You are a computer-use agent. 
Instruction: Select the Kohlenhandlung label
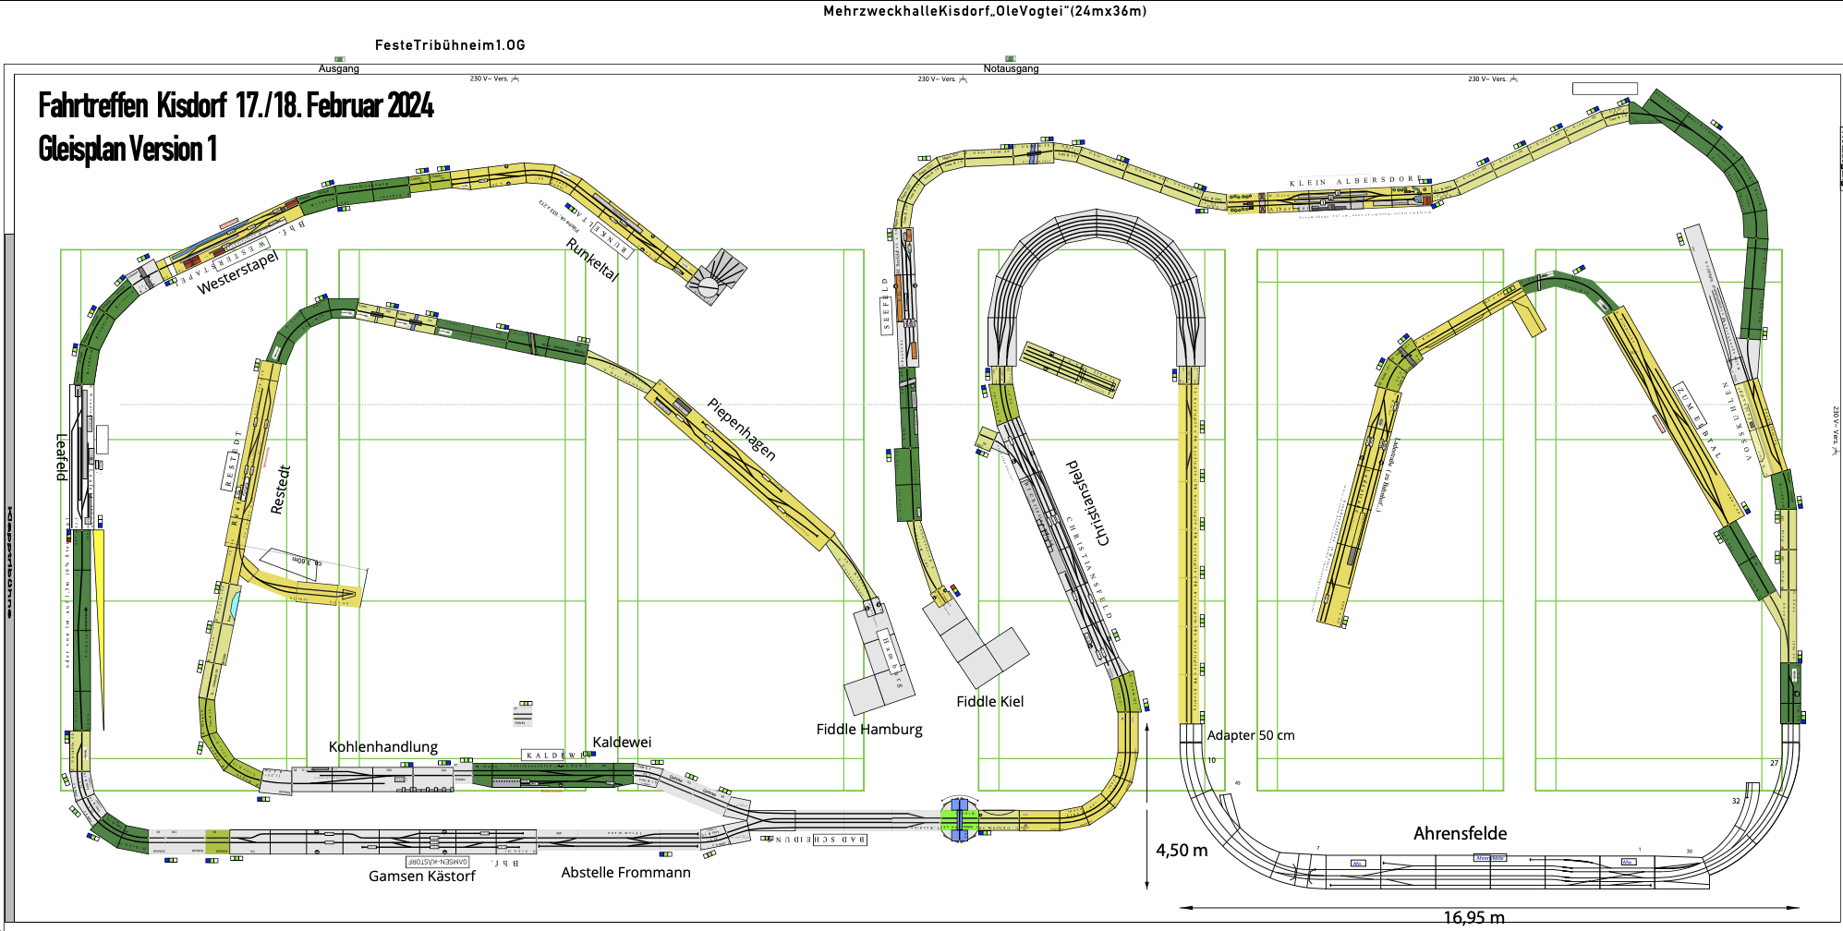[x=382, y=746]
